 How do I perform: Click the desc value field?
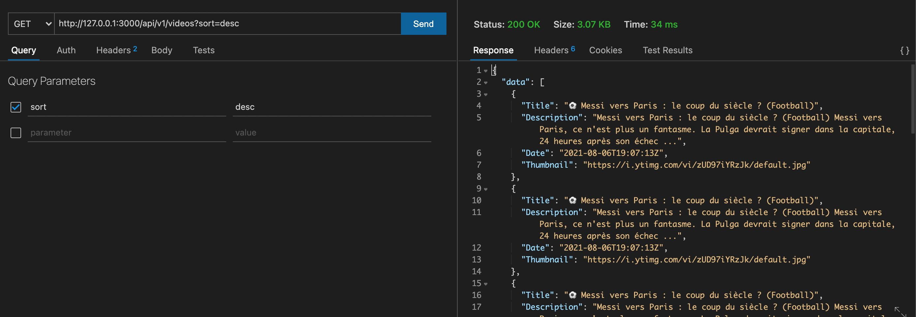point(332,107)
